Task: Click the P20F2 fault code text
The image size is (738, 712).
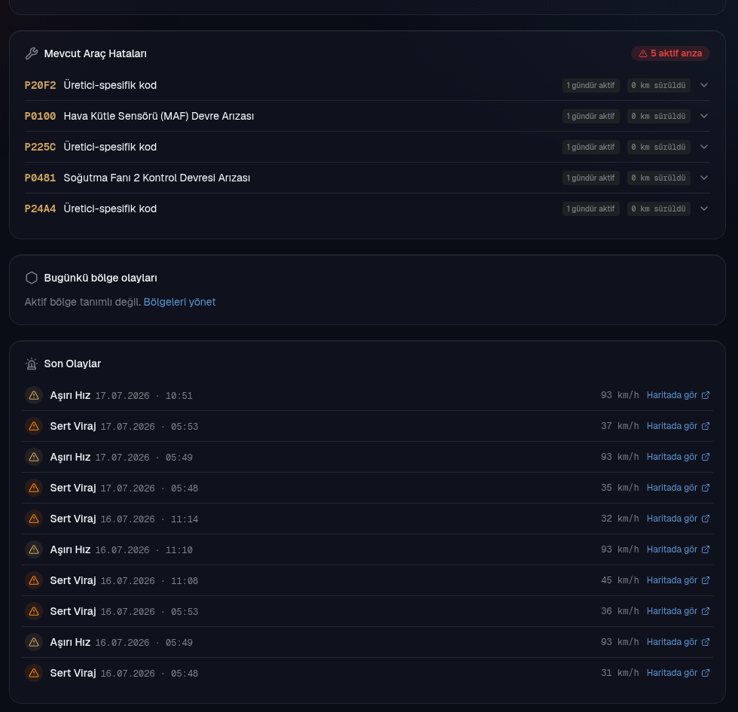Action: pyautogui.click(x=40, y=85)
